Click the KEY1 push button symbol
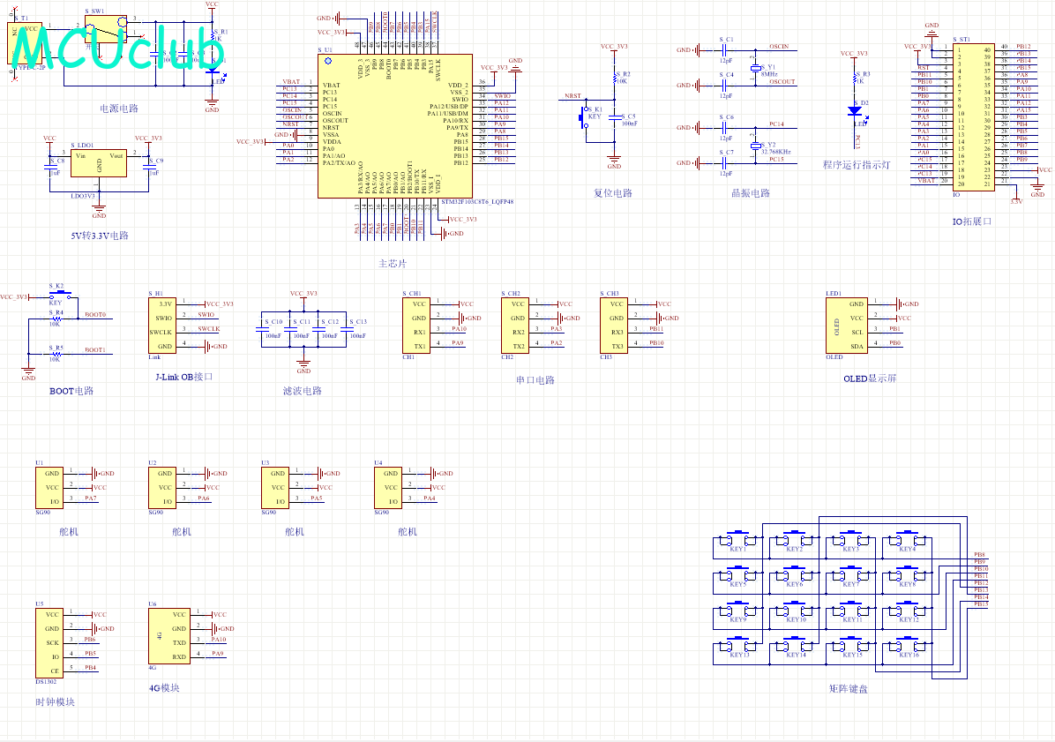 pos(738,539)
